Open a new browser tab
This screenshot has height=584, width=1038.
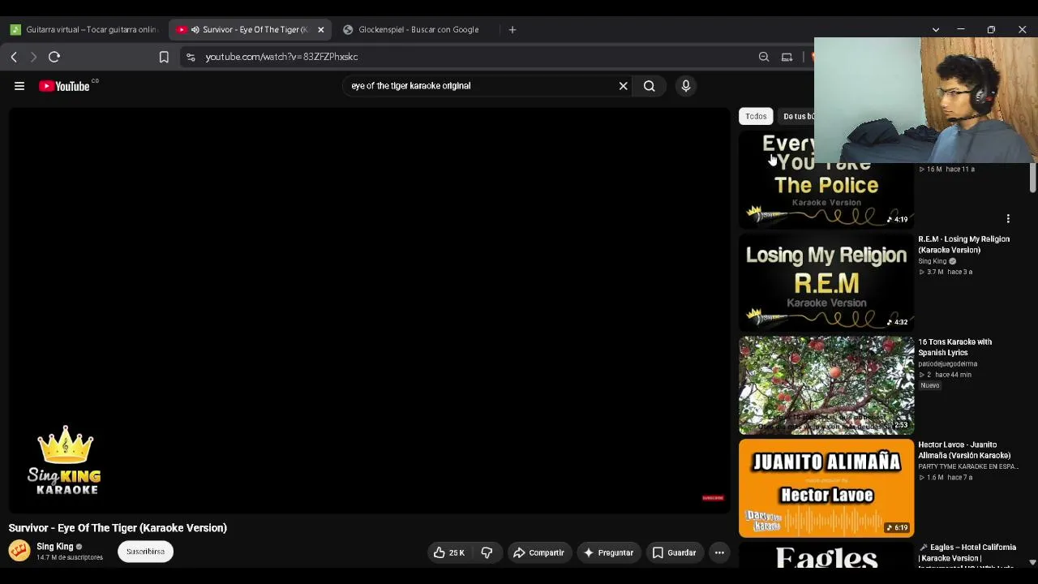pyautogui.click(x=512, y=30)
